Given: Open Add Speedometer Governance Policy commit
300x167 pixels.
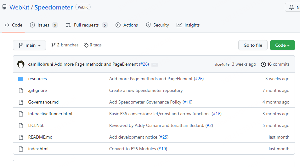Looking at the screenshot, I should click(145, 102).
